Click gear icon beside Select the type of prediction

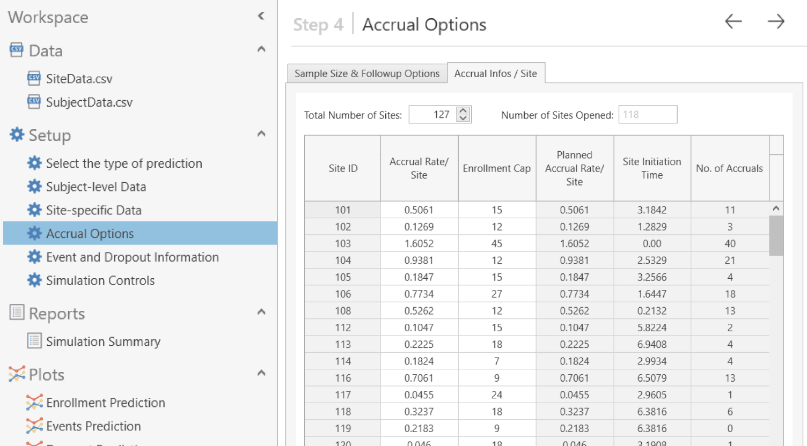pyautogui.click(x=34, y=163)
